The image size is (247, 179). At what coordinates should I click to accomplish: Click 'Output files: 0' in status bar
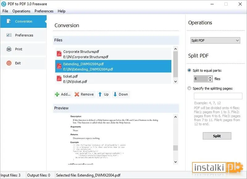point(39,175)
